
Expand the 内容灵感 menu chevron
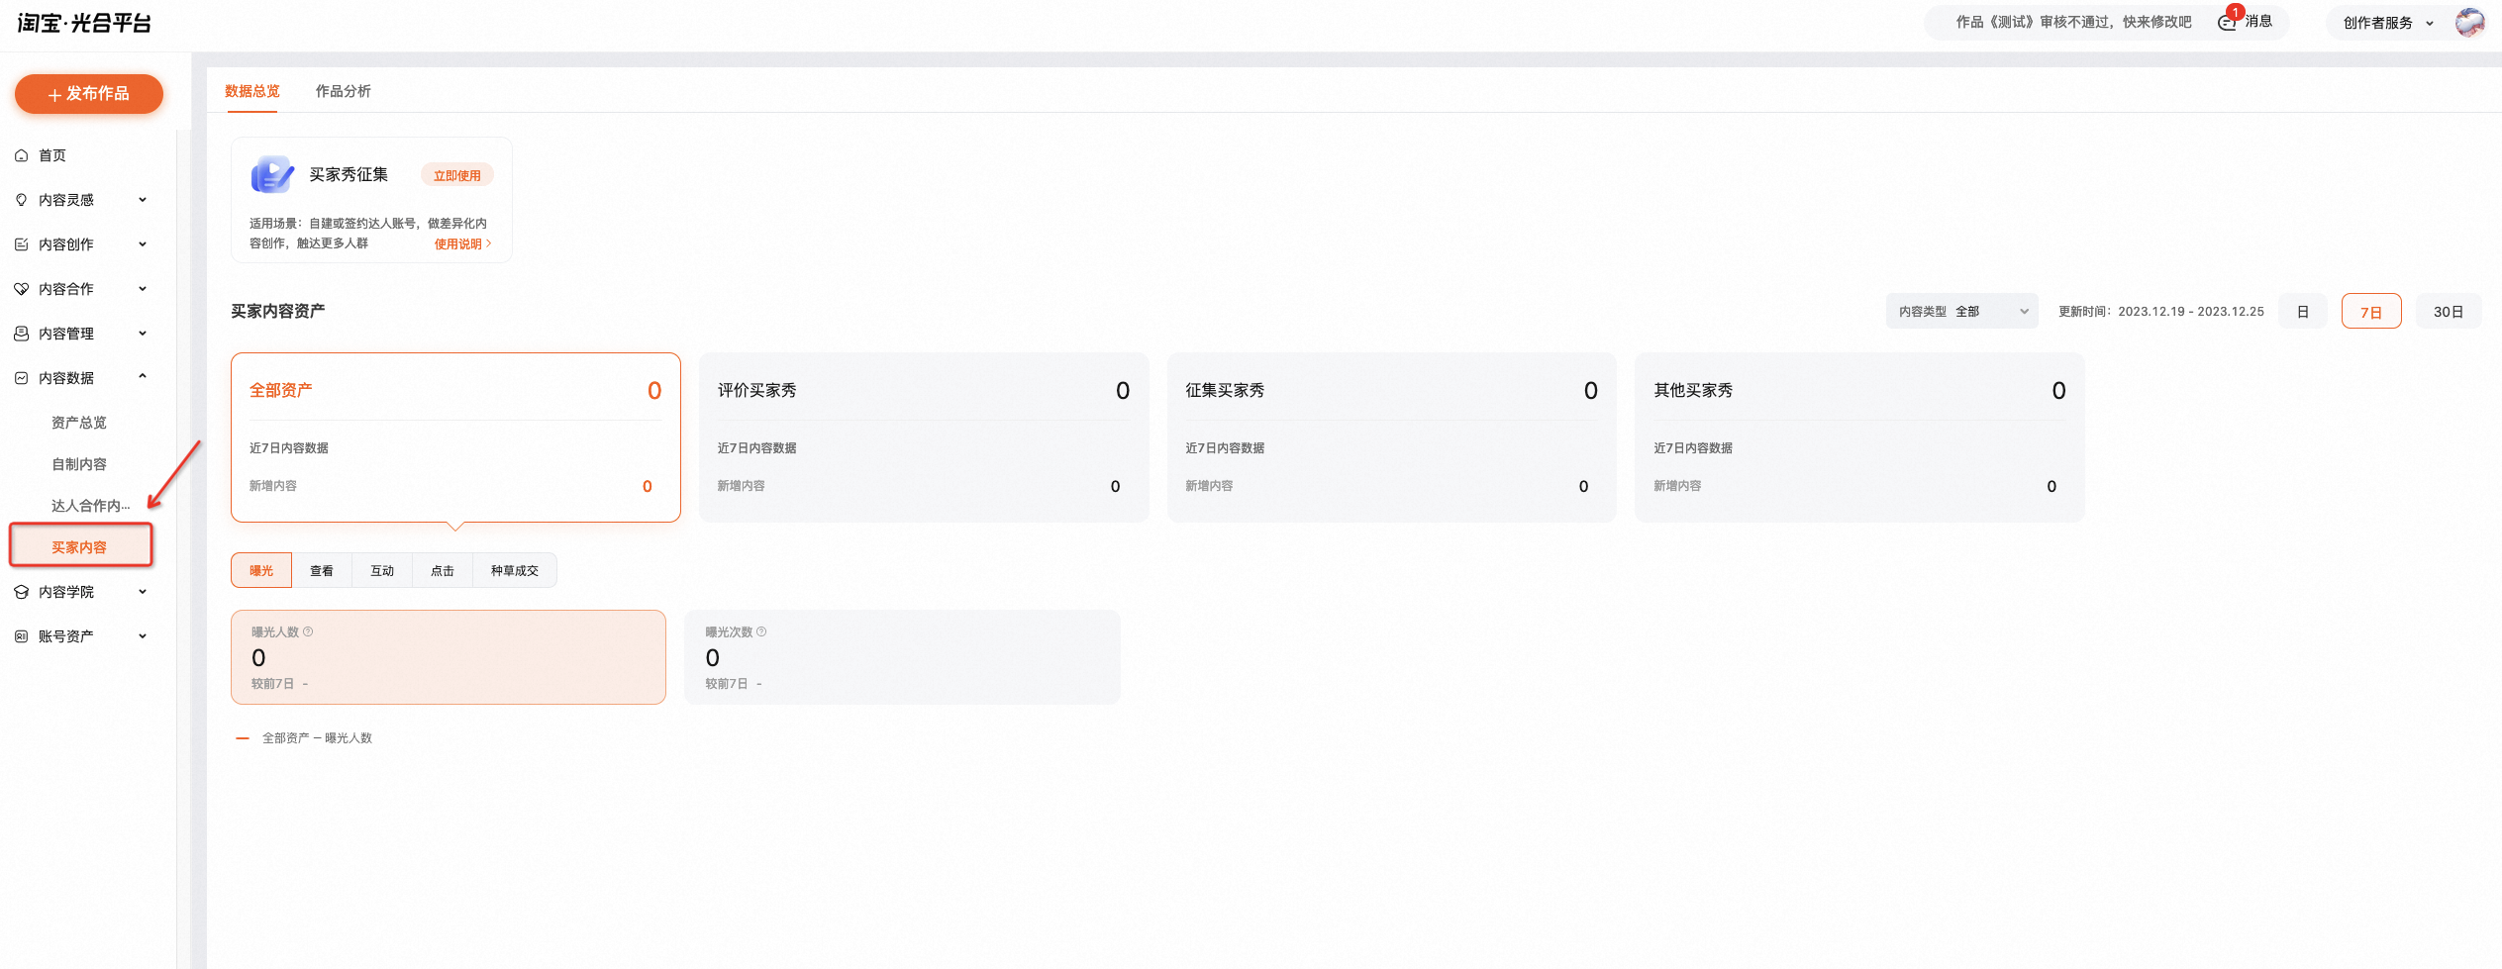pos(143,200)
